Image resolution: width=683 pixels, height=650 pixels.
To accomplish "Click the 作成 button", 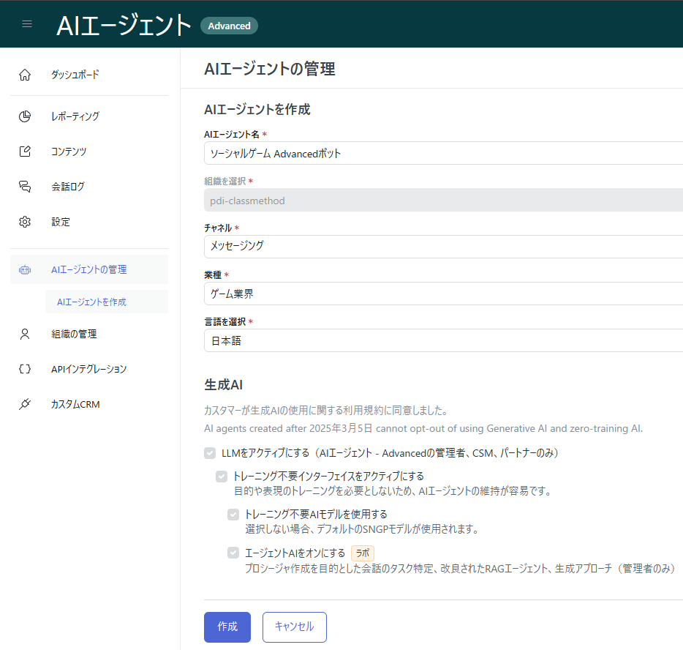I will 227,627.
